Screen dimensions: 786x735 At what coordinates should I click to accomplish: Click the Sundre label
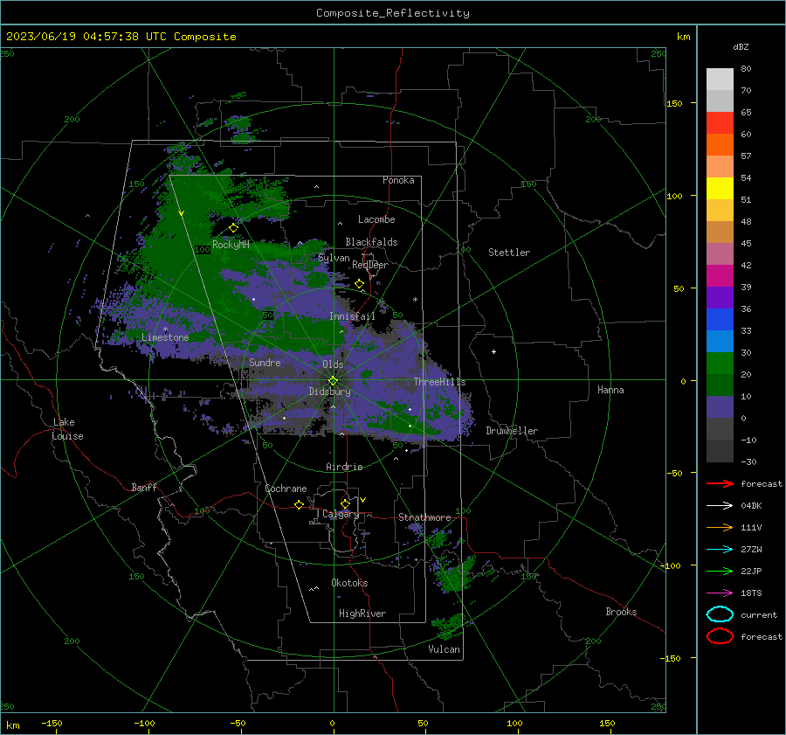point(265,362)
